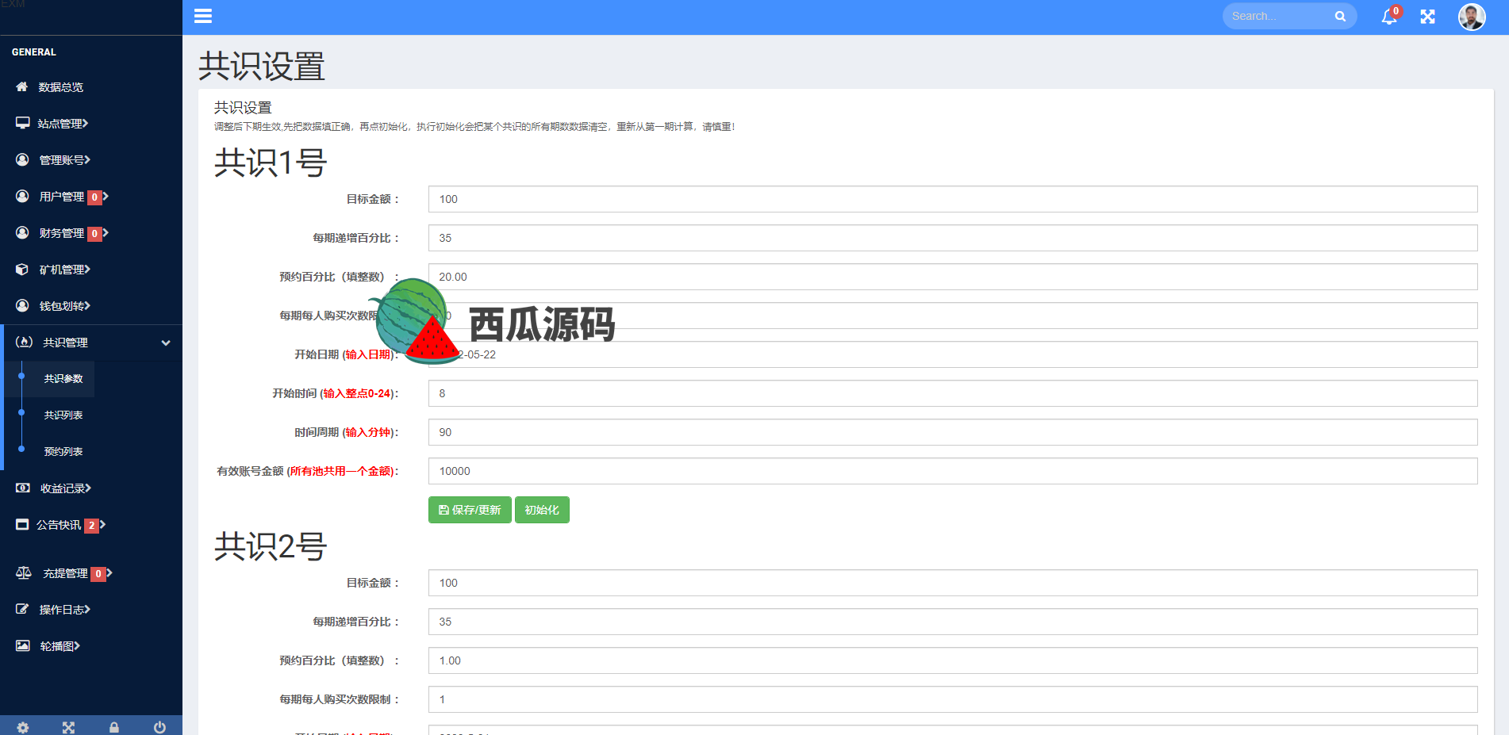
Task: Click 共识2号 每期递增百分比 field
Action: [x=953, y=622]
